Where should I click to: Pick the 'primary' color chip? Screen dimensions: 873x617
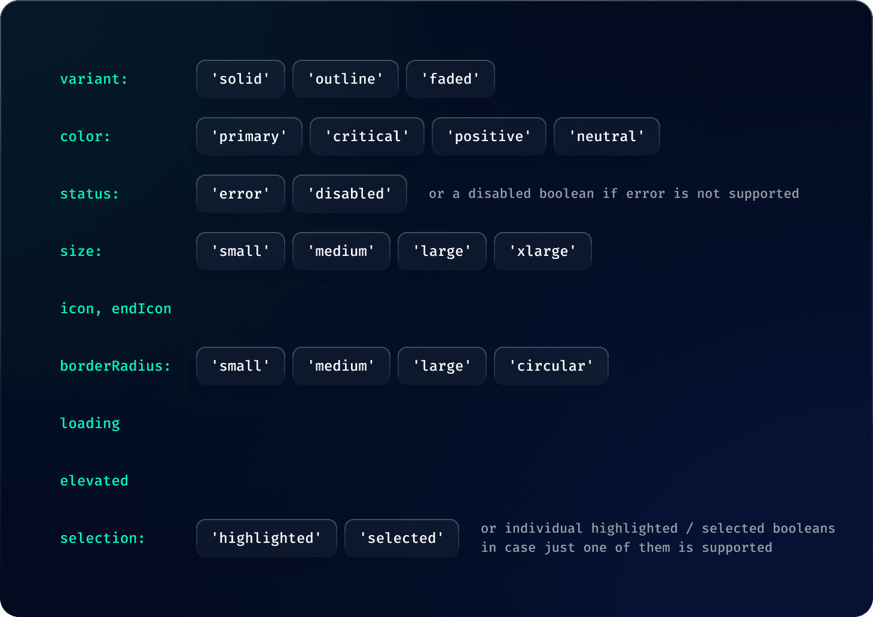pyautogui.click(x=249, y=136)
